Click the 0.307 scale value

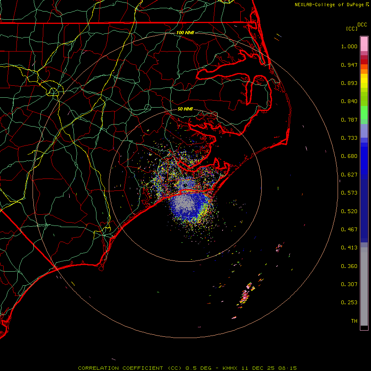click(x=349, y=284)
